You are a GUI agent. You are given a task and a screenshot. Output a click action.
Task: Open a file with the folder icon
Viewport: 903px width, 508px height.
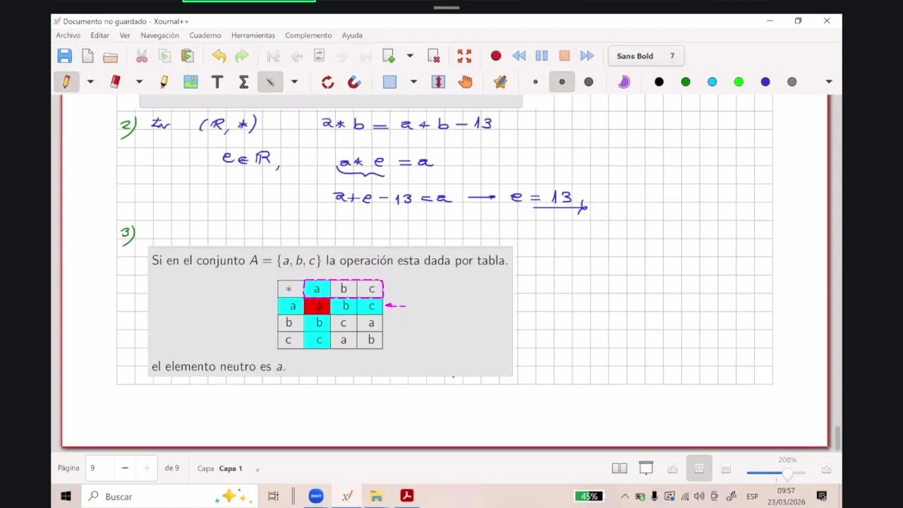click(x=110, y=56)
